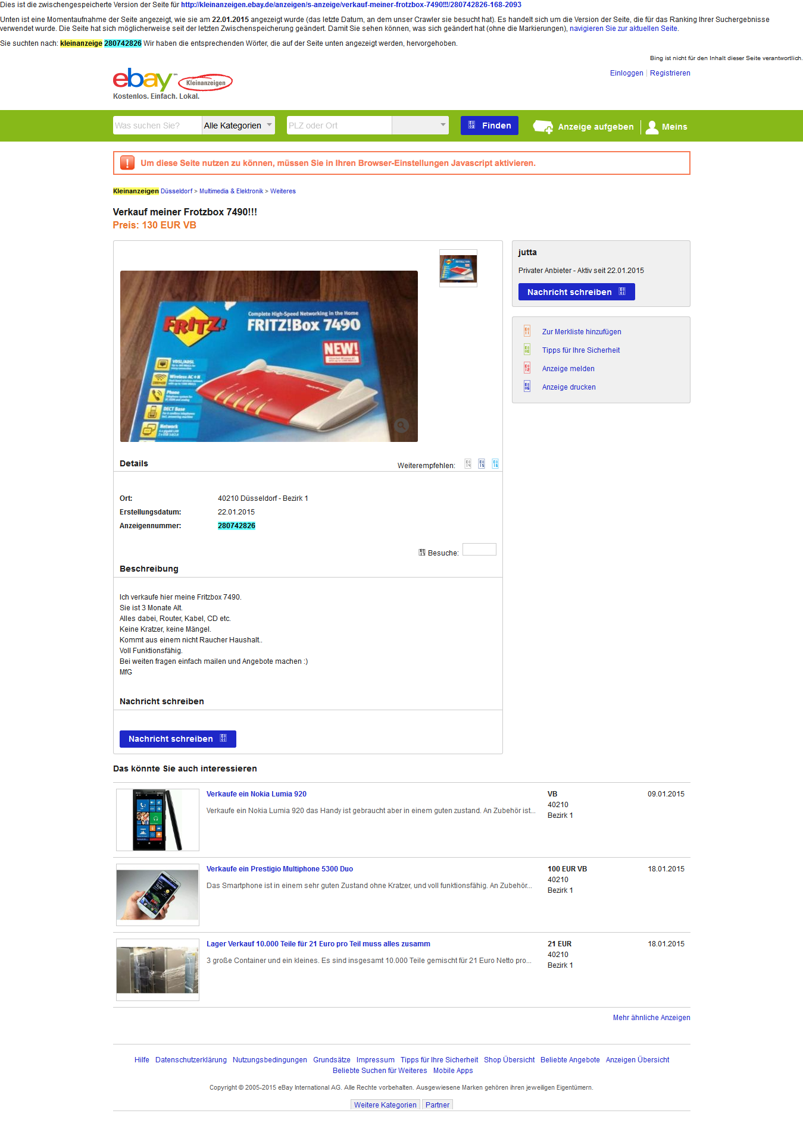Open the Alle Kategorien dropdown
The image size is (803, 1123).
click(238, 126)
